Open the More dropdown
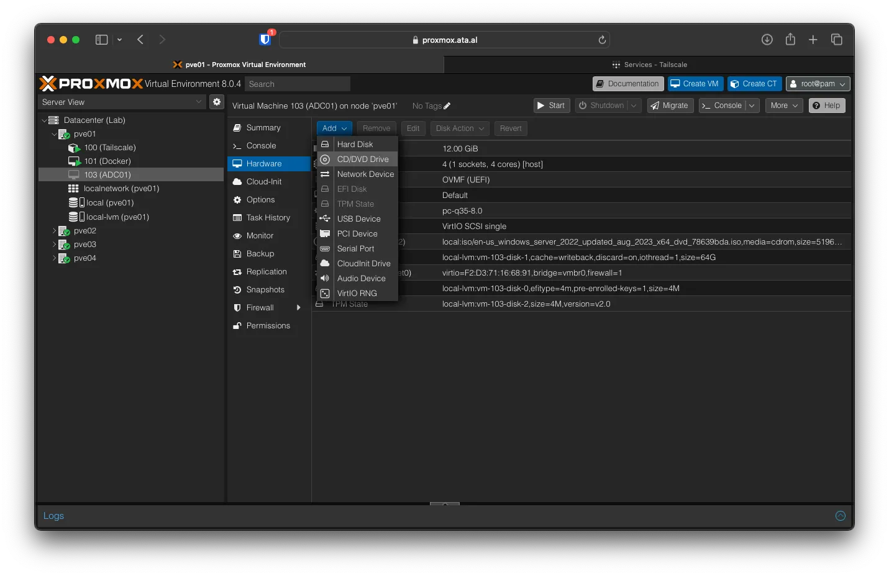Viewport: 889px width, 576px height. coord(784,106)
